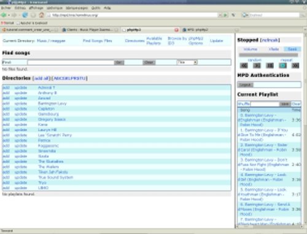Viewport: 307px width, 234px height.
Task: Reload the page with the refresh icon
Action: click(25, 15)
